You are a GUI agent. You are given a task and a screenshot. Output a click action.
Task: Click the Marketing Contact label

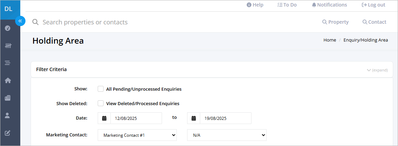pos(67,135)
